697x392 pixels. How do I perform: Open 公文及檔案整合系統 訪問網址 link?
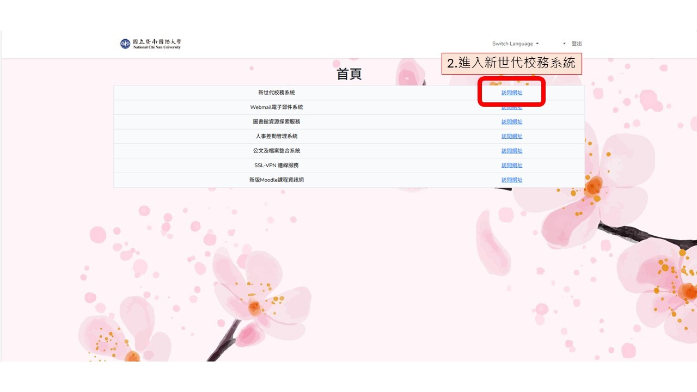(511, 150)
